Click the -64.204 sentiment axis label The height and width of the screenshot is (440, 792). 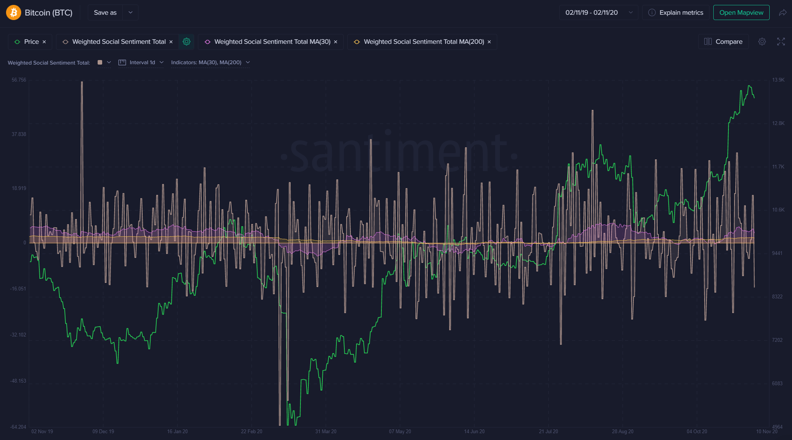click(x=18, y=427)
